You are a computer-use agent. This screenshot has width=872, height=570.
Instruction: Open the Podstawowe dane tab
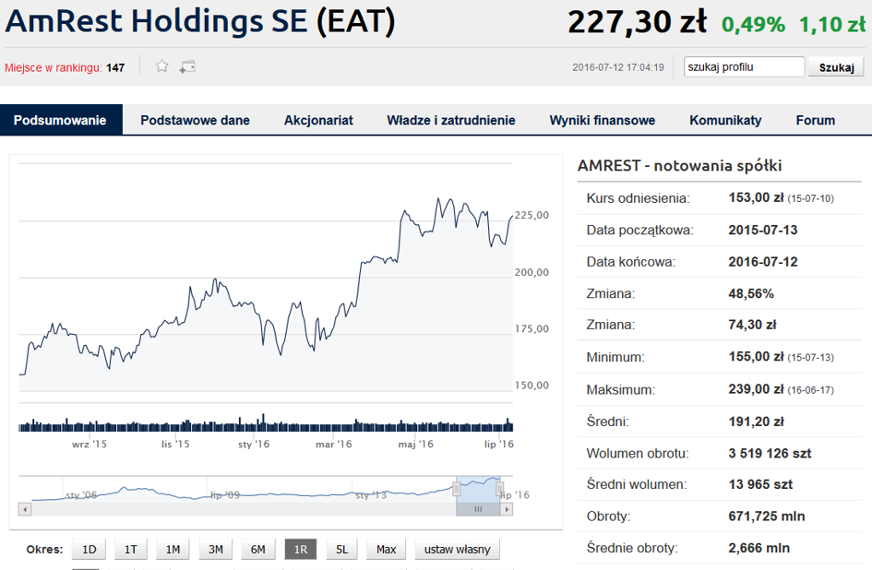coord(196,120)
